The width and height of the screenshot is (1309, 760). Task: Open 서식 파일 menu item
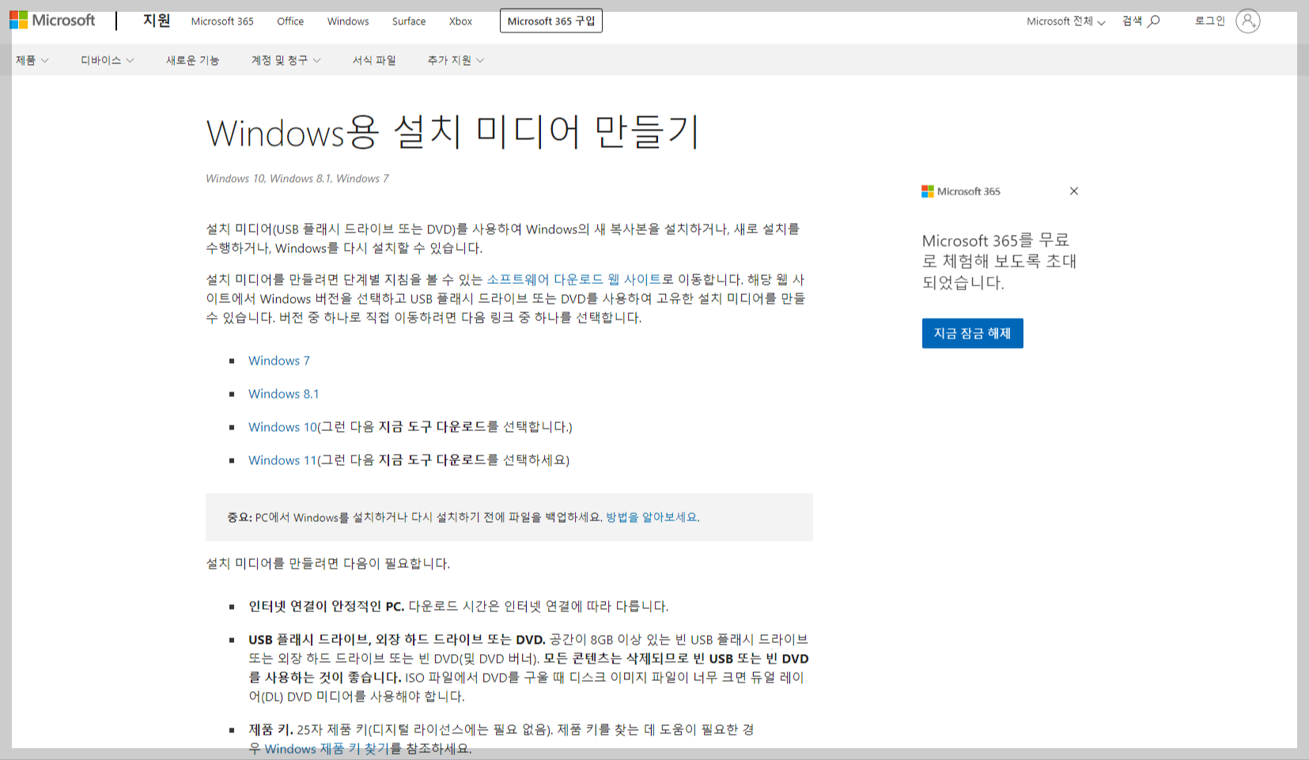(374, 60)
